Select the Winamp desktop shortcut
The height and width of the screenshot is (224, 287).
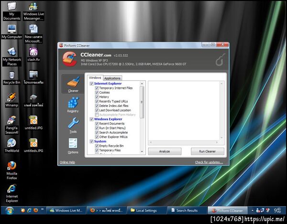[11, 100]
